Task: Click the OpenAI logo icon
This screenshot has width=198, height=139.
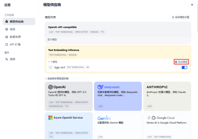Action: (x=50, y=87)
